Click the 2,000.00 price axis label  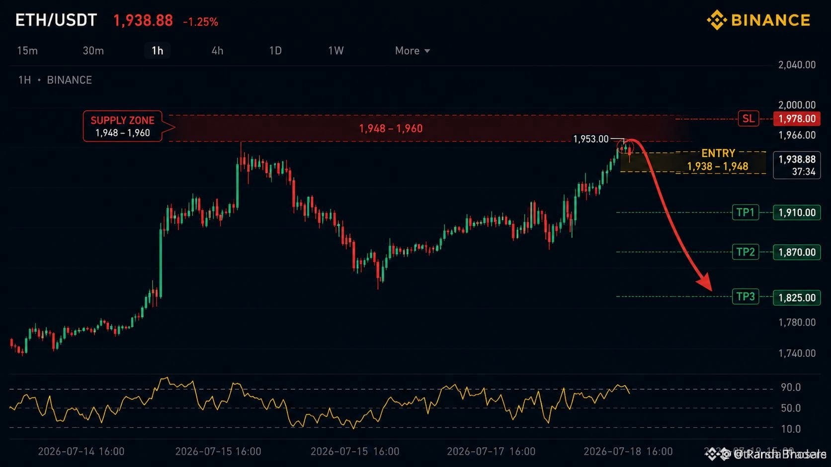click(797, 105)
